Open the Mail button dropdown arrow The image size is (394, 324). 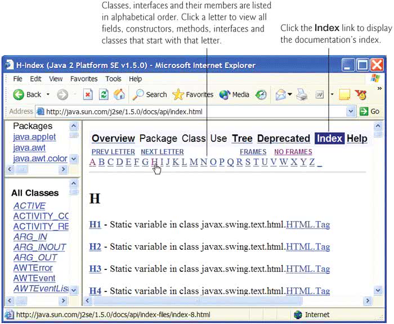click(x=290, y=94)
